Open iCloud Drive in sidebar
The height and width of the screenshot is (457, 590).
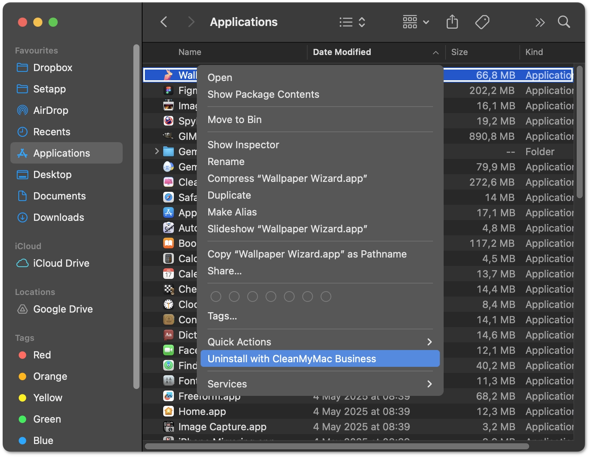[66, 263]
